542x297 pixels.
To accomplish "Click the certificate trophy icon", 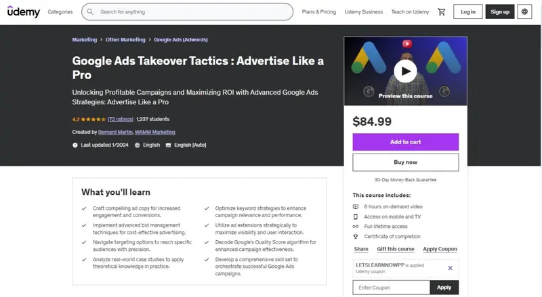I will click(x=355, y=237).
